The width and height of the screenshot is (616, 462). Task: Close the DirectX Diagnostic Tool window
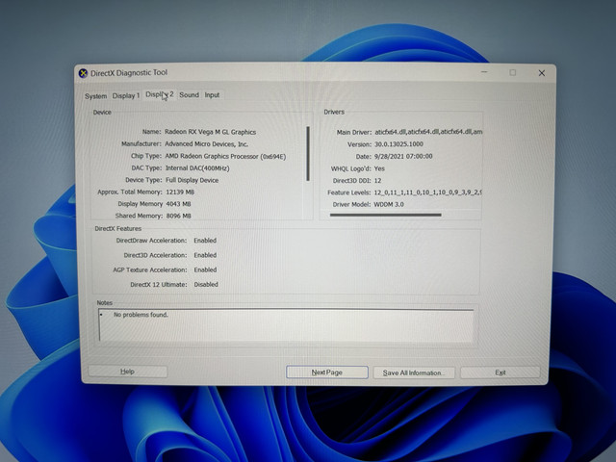541,73
